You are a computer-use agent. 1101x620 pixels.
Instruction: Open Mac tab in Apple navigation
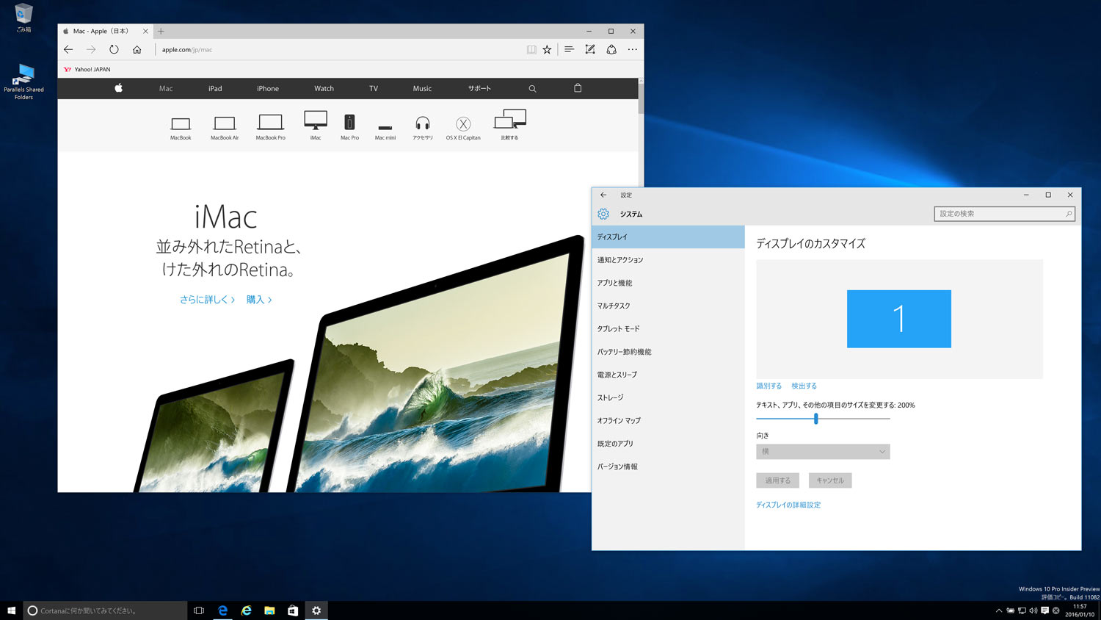166,88
